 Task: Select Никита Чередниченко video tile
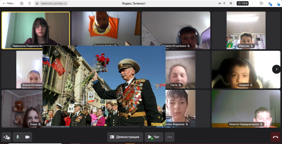tap(246, 109)
